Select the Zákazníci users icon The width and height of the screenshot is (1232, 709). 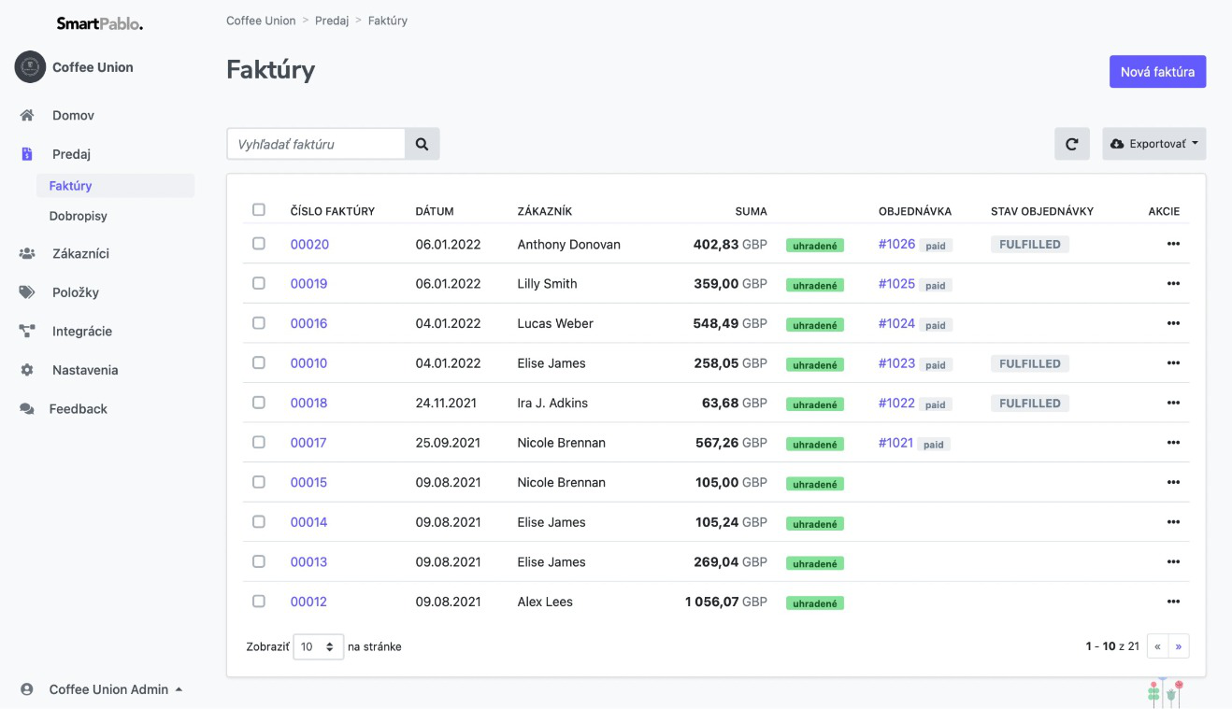26,252
